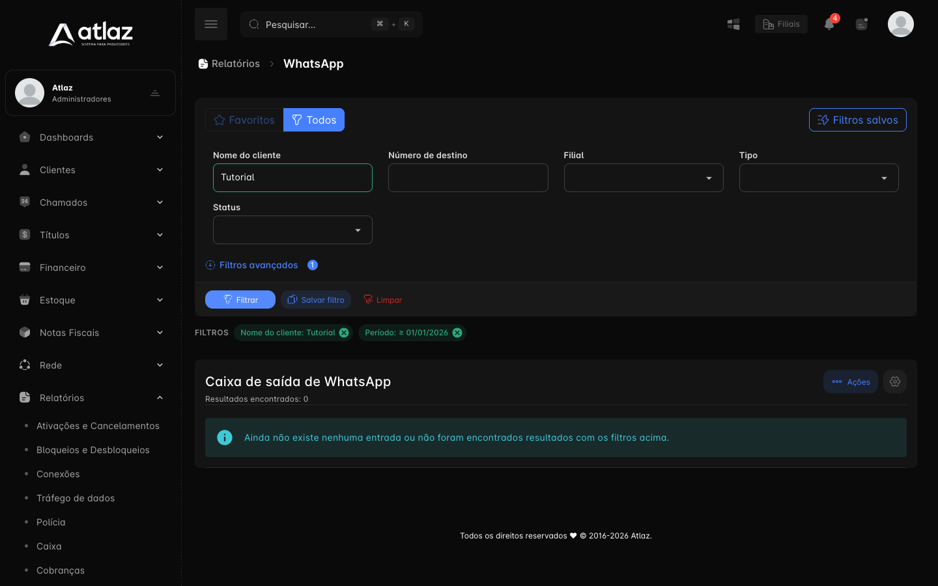This screenshot has height=586, width=938.
Task: Click the Relatórios breadcrumb
Action: pyautogui.click(x=229, y=64)
